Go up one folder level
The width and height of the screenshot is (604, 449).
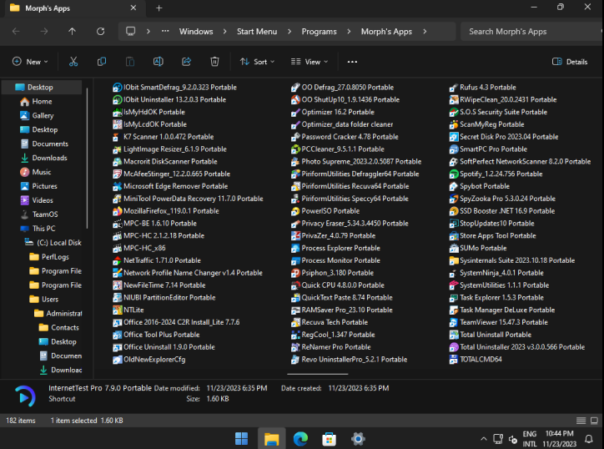(72, 31)
